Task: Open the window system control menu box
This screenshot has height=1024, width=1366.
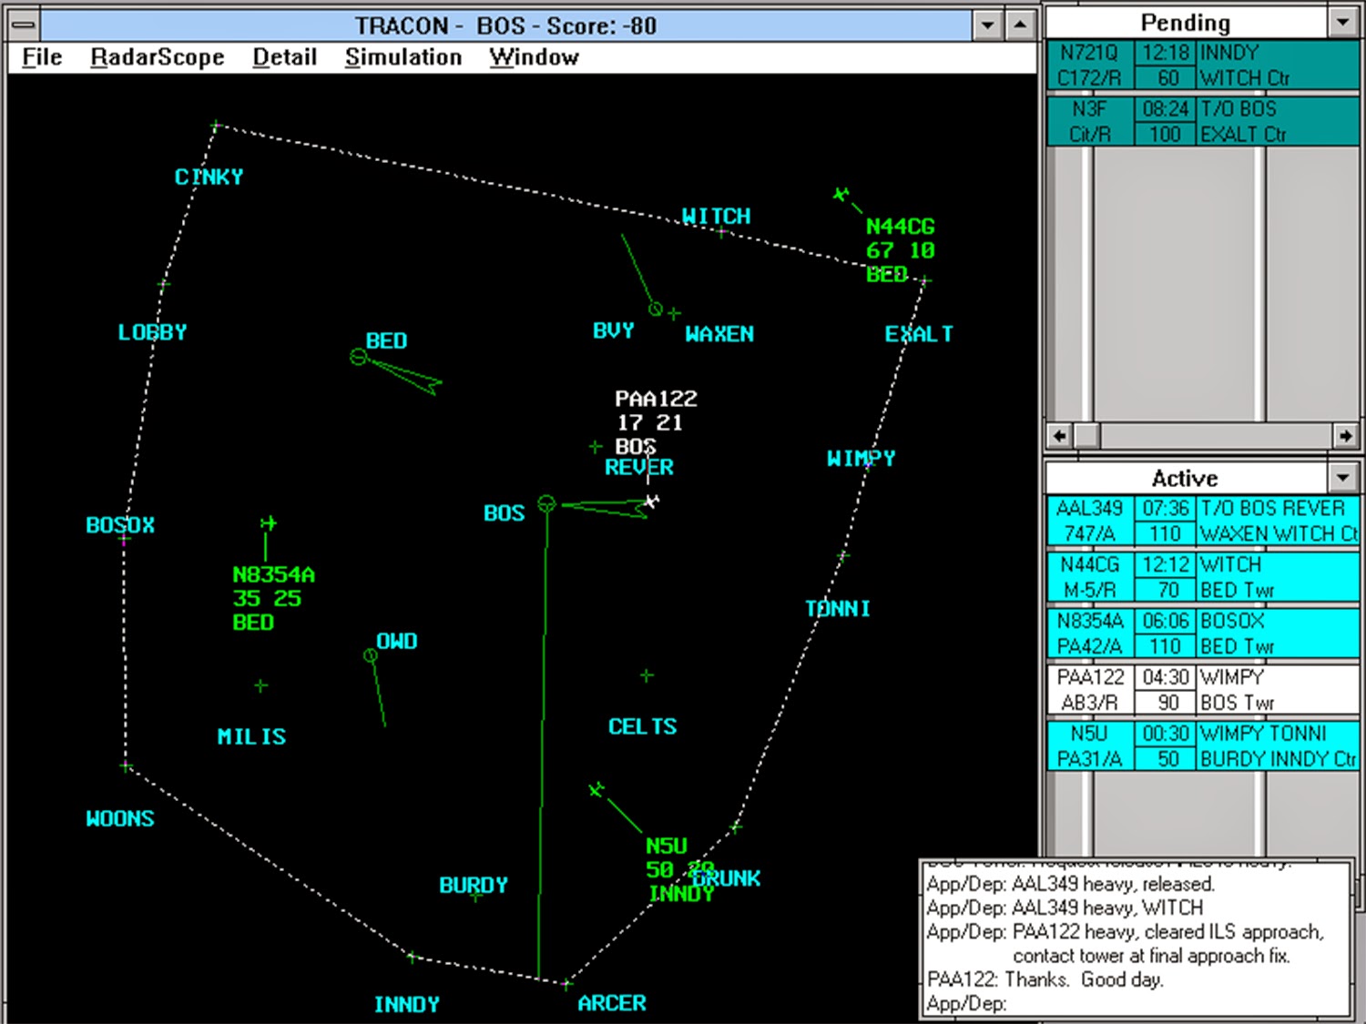Action: click(x=25, y=25)
